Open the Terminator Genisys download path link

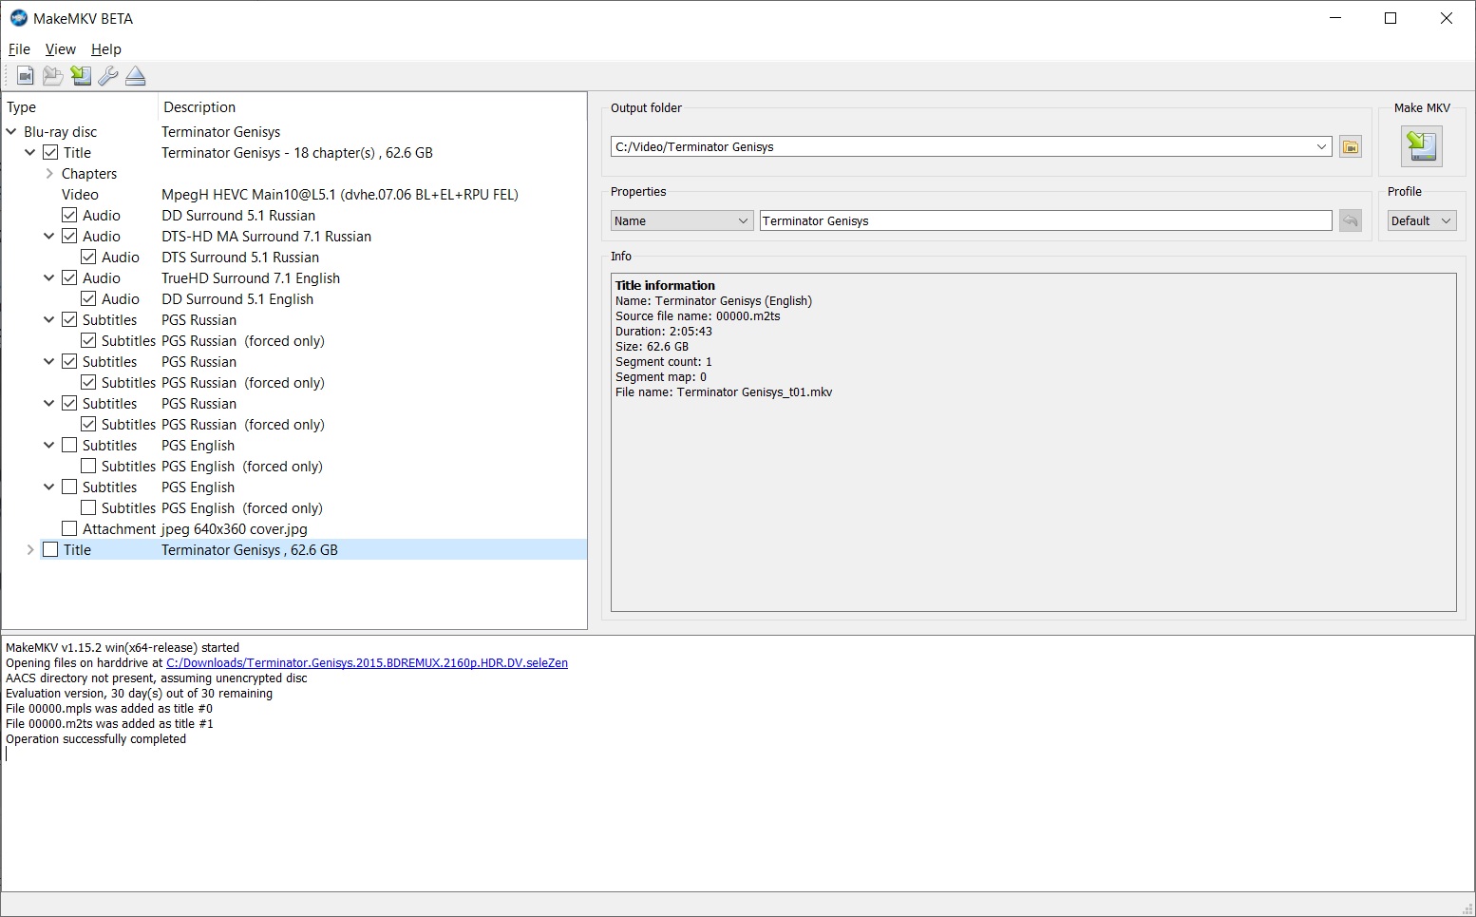pyautogui.click(x=367, y=663)
